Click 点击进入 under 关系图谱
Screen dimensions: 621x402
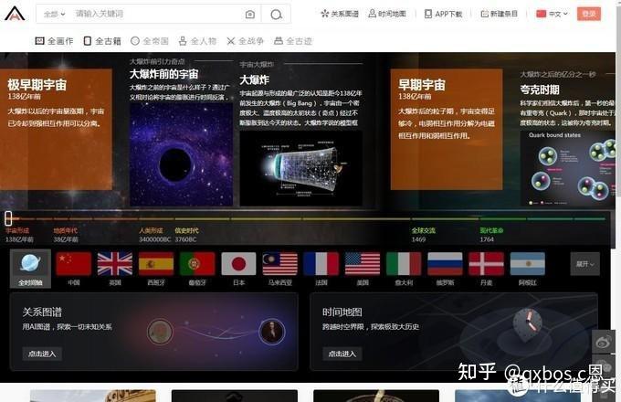point(42,354)
